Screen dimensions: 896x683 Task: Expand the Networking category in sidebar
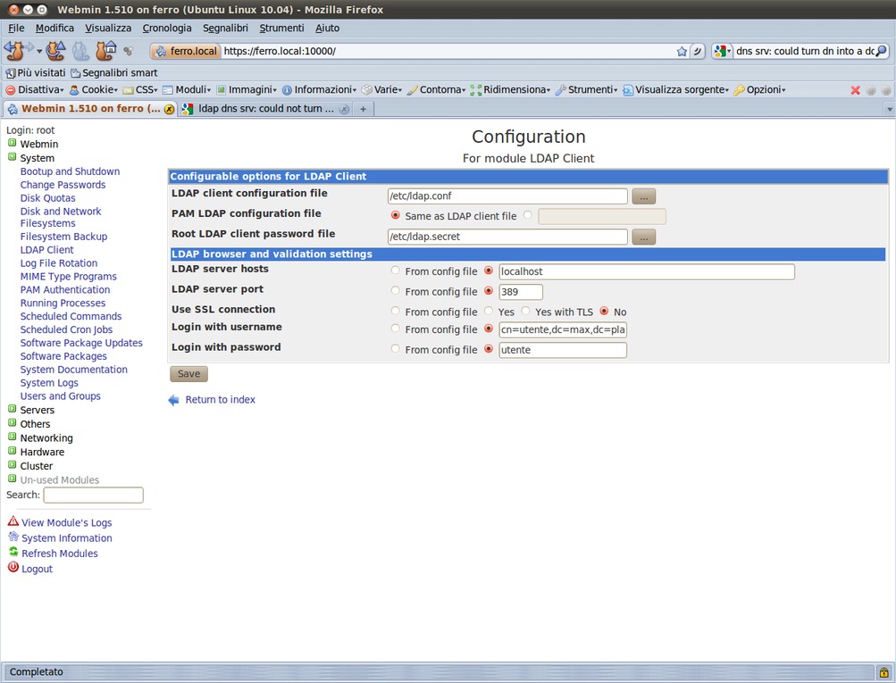12,437
